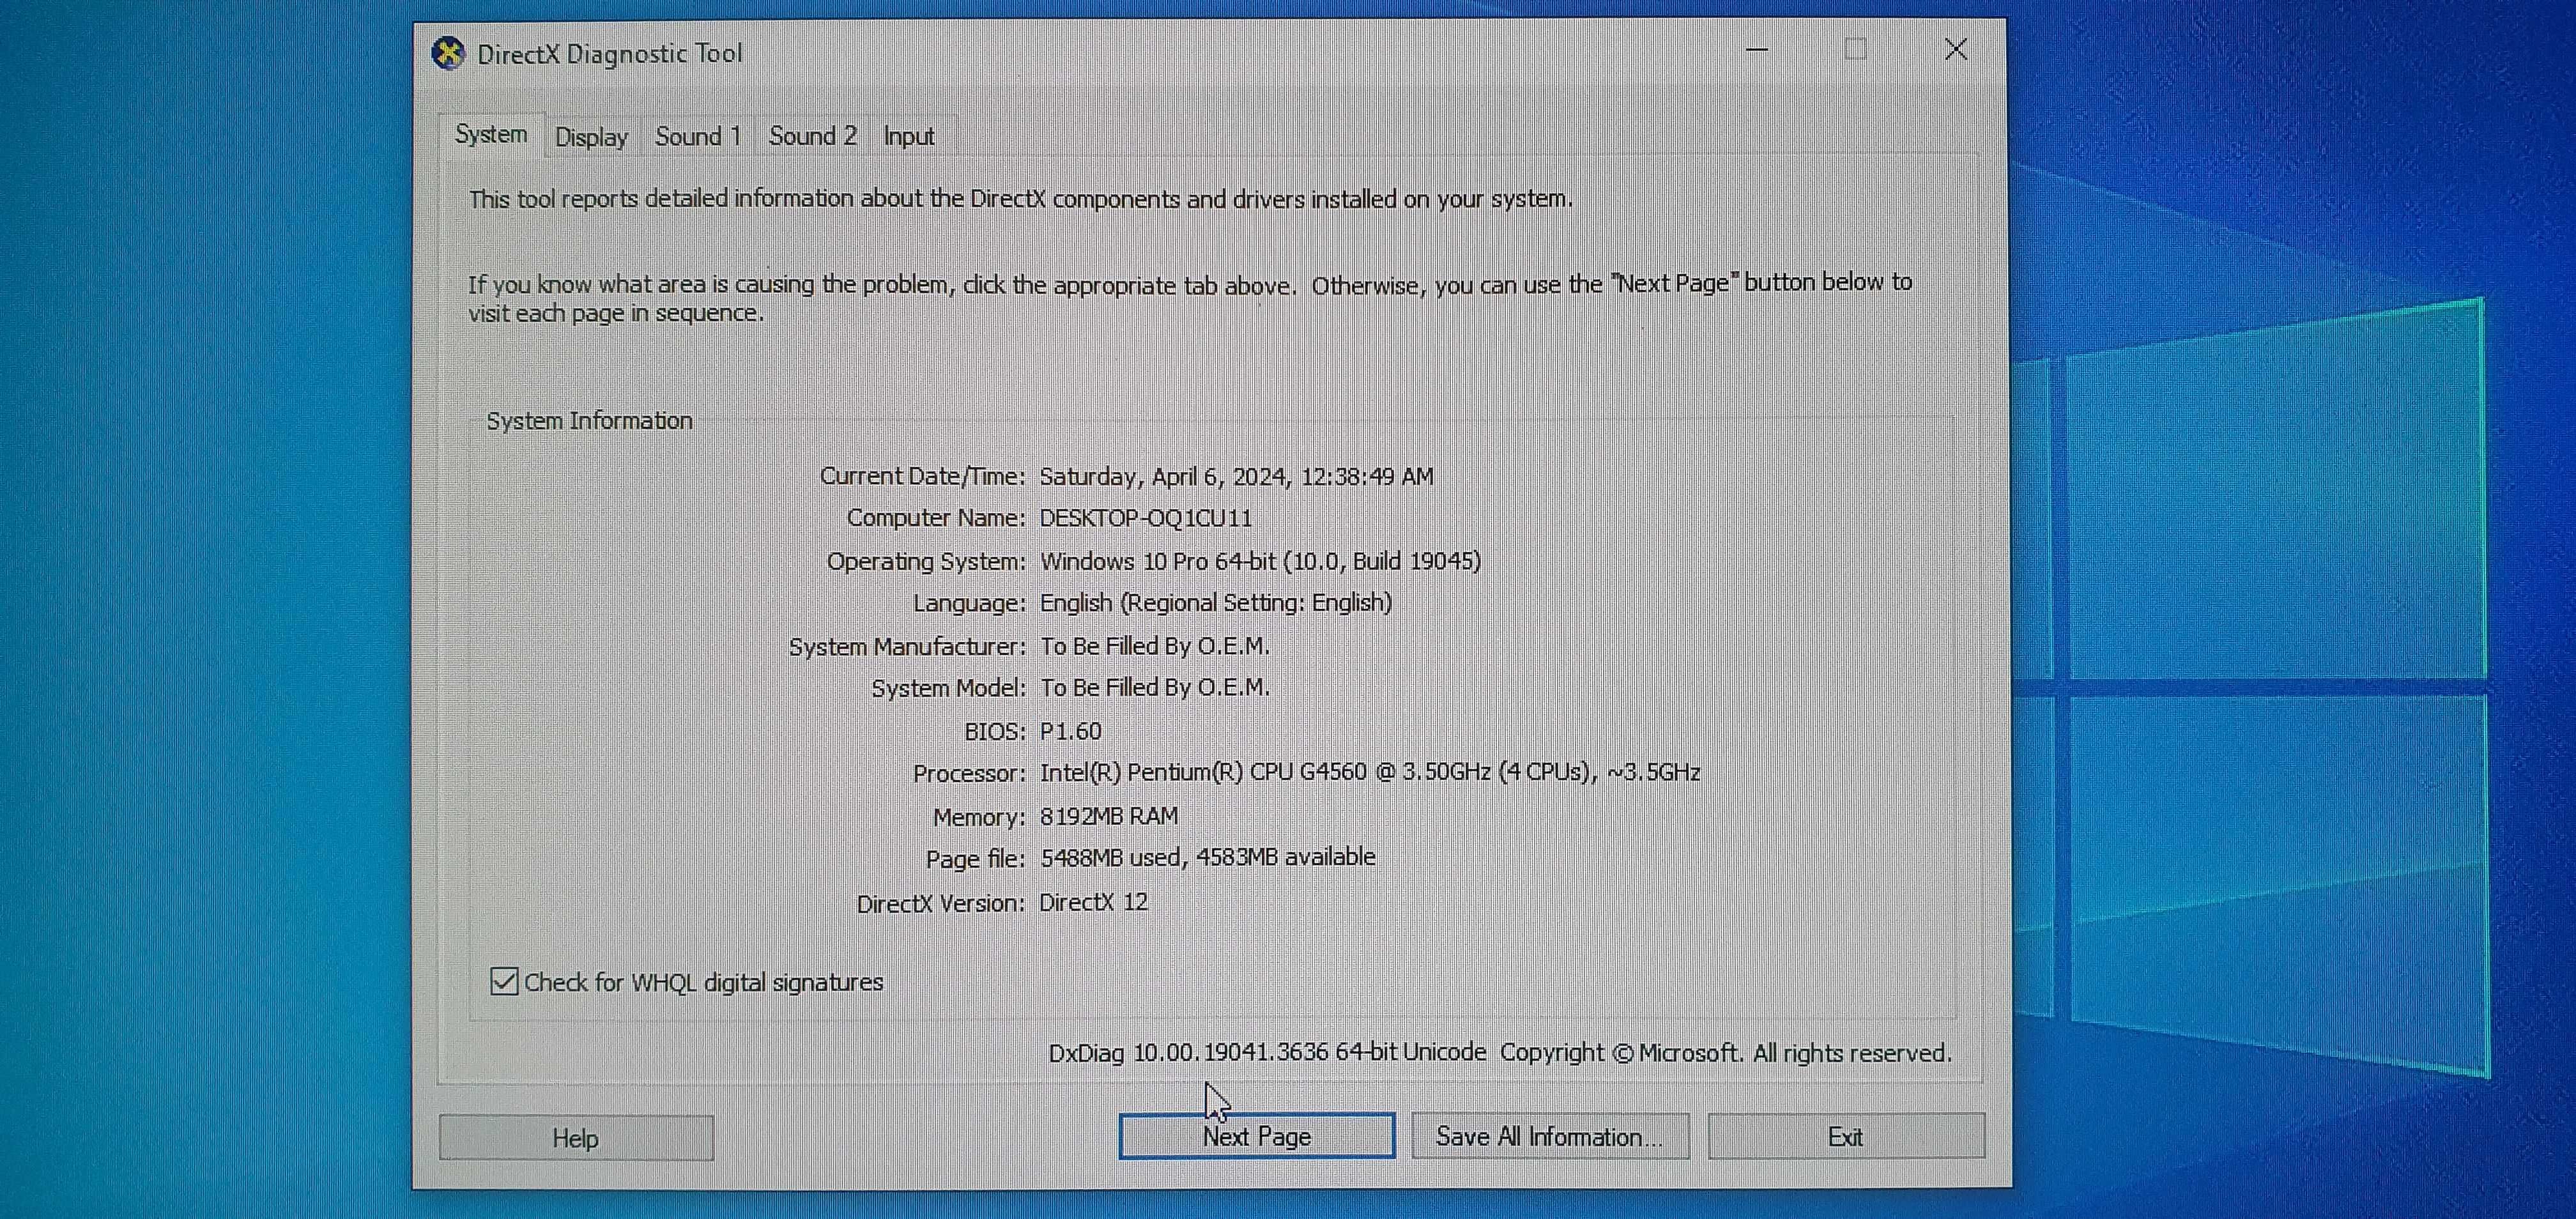Click the Operating System label

[x=926, y=562]
